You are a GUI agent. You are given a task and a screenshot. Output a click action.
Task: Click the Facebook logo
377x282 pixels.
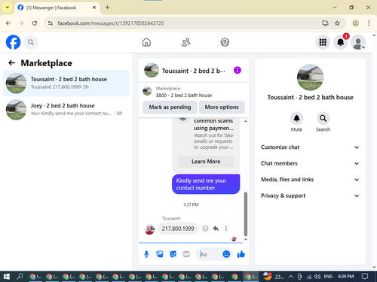click(x=13, y=42)
